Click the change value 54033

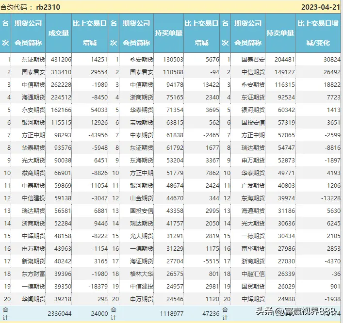point(99,110)
